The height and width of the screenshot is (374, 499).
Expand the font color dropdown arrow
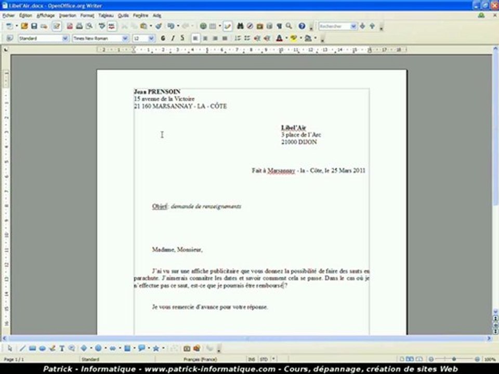286,38
